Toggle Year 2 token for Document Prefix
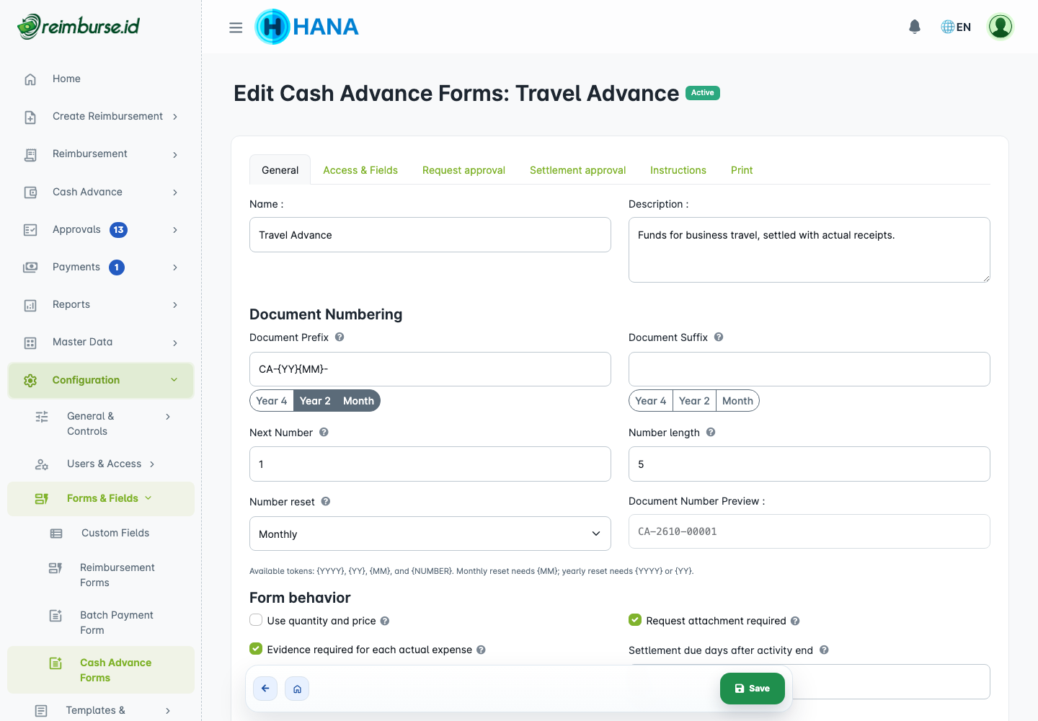Screen dimensions: 1038x721 315,401
